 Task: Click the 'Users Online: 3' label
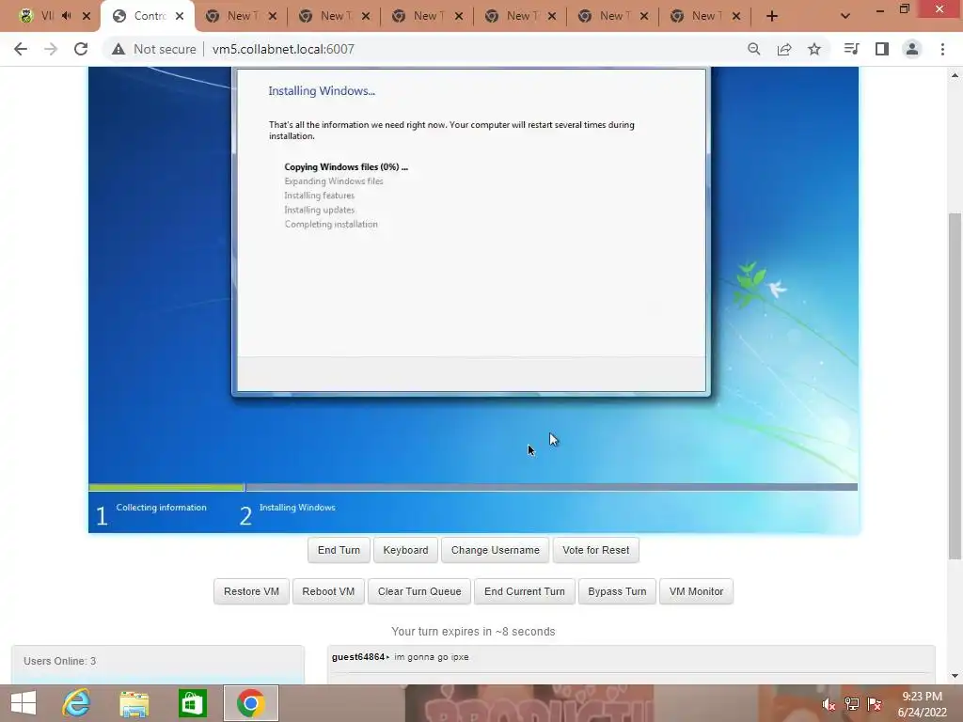[x=59, y=661]
